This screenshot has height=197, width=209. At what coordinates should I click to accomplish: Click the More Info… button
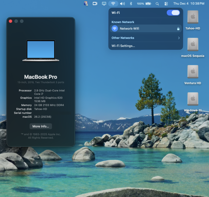[41, 126]
